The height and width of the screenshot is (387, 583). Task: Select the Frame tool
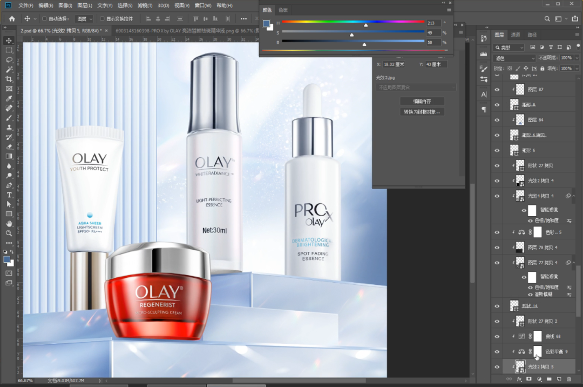9,89
